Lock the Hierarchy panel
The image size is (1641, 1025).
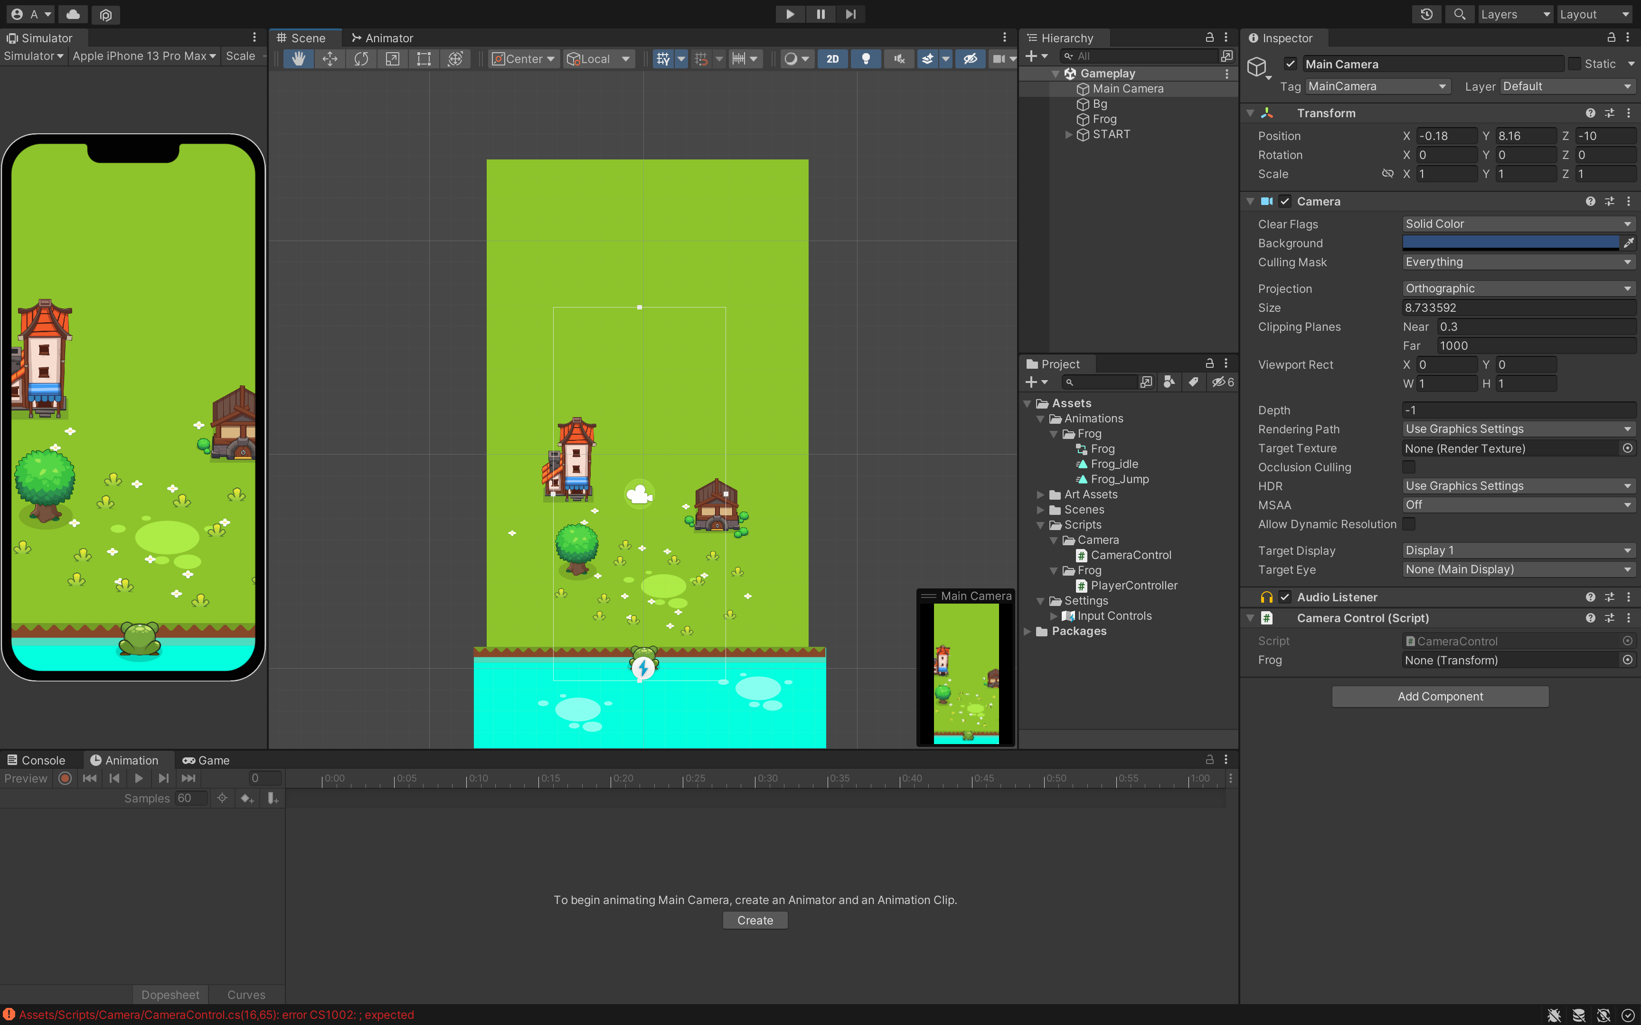1209,37
